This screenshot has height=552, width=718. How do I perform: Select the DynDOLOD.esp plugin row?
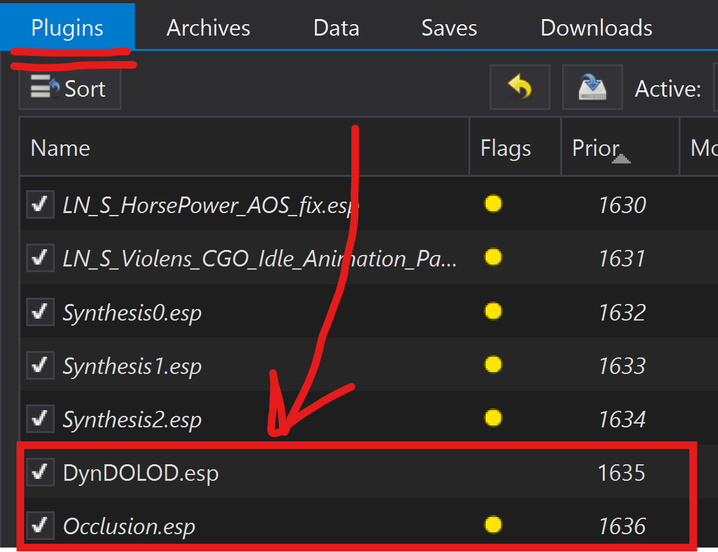[x=255, y=473]
